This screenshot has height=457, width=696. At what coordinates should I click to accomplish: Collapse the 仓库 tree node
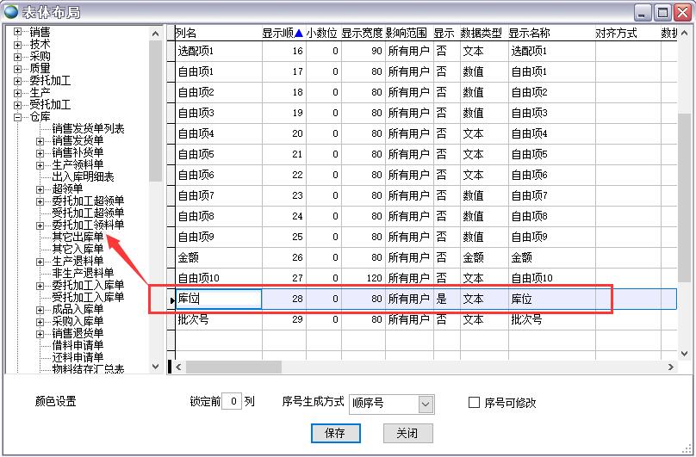[x=18, y=116]
